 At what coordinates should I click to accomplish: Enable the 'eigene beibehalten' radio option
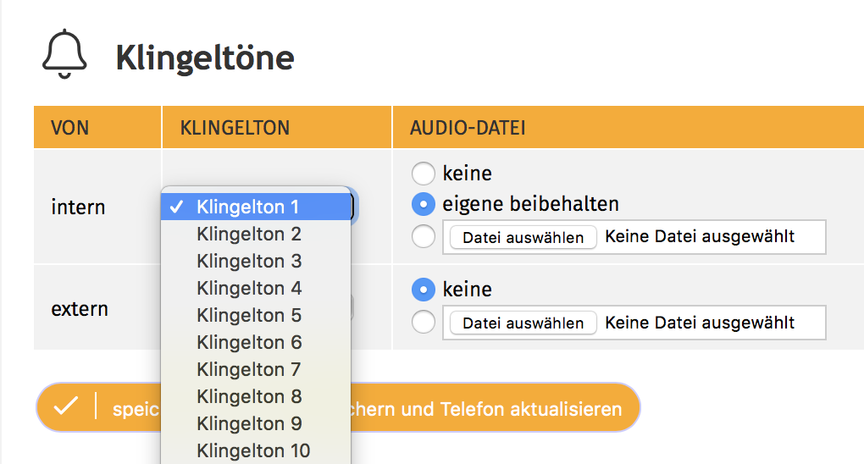point(423,204)
